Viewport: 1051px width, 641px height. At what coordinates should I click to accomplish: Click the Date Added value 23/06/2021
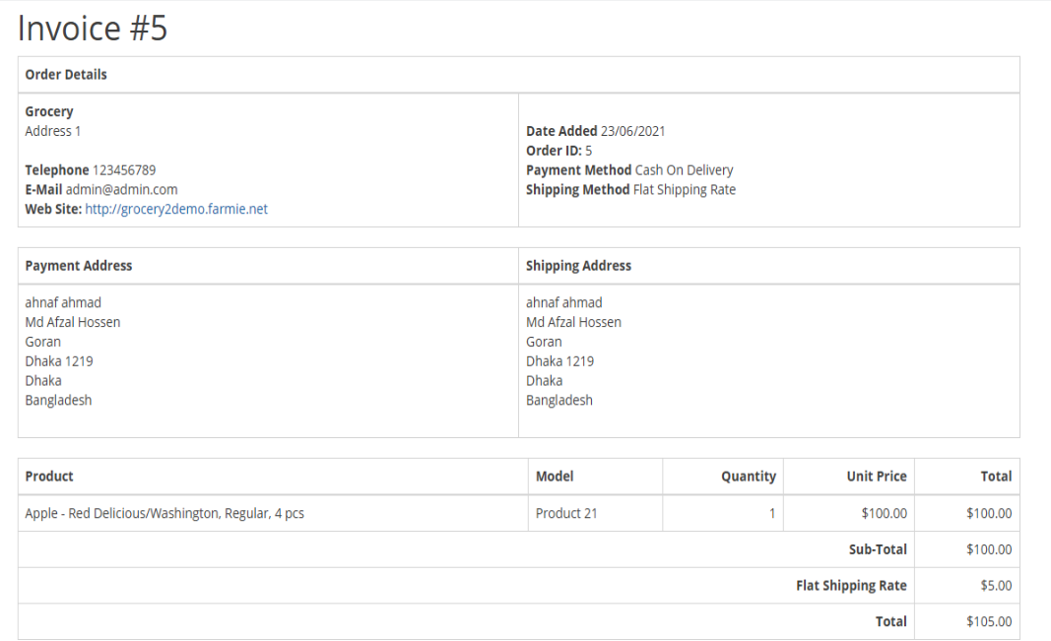[633, 131]
